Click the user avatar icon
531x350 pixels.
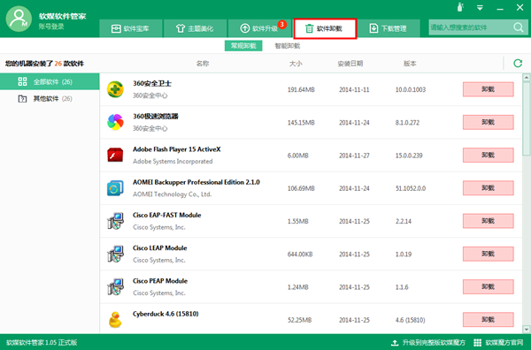tap(19, 19)
